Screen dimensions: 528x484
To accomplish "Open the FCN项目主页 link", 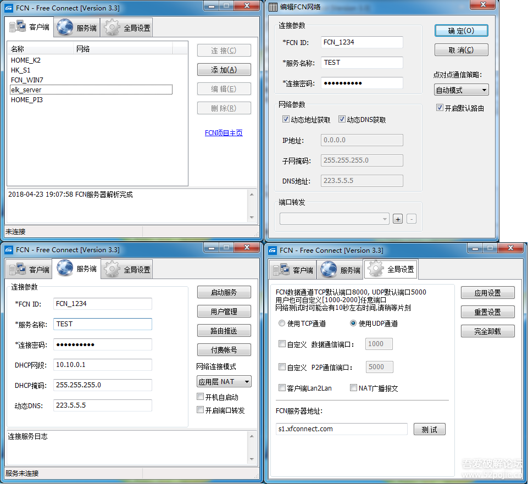I will pos(224,133).
